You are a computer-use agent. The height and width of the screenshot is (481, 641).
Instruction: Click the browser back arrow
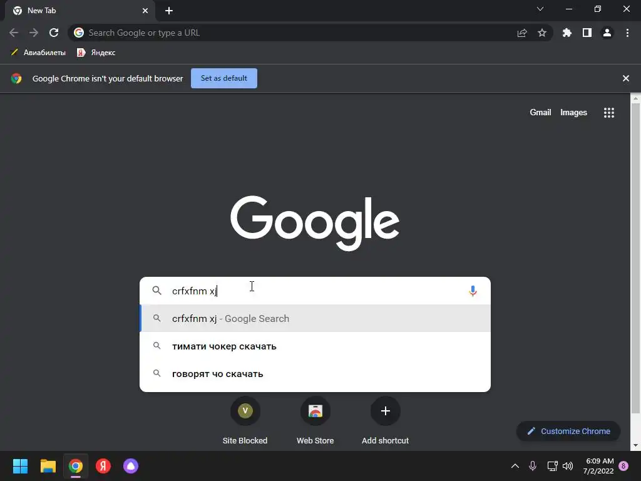(x=14, y=33)
